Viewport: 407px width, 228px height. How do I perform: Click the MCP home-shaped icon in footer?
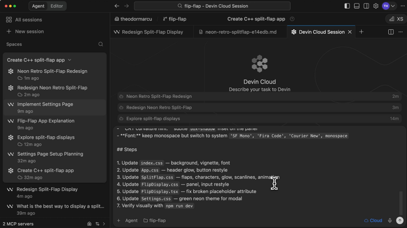point(89,224)
